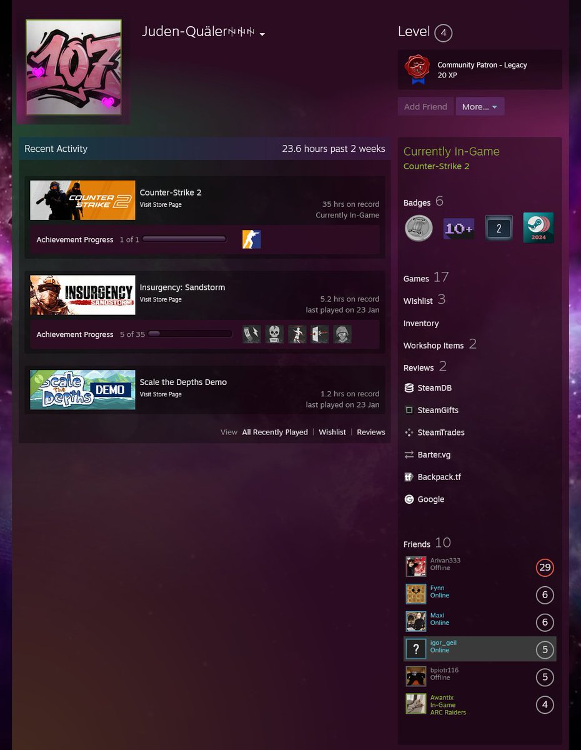Click the Insurgency: Sandstorm game title

[182, 287]
